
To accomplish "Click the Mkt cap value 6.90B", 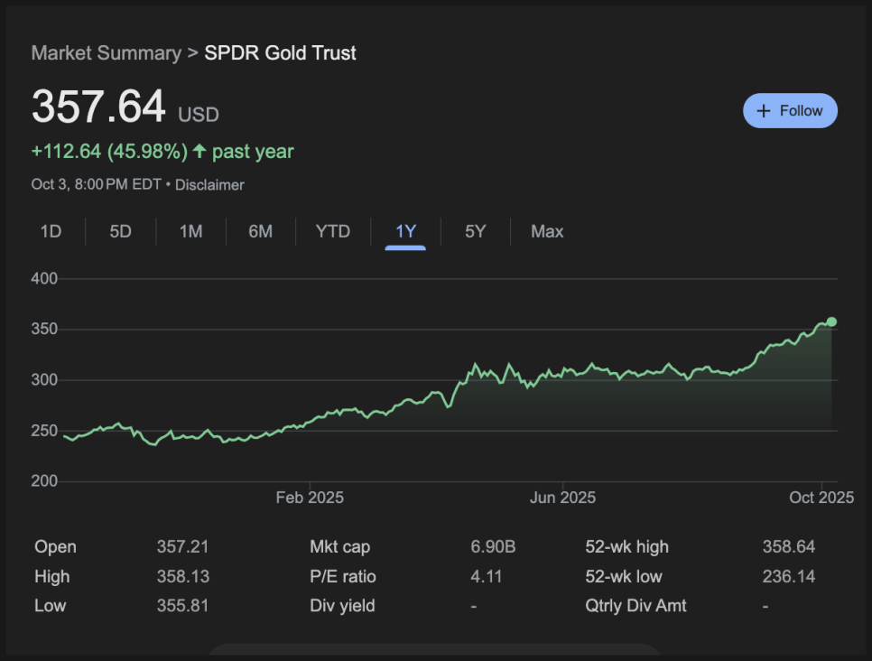I will [493, 547].
